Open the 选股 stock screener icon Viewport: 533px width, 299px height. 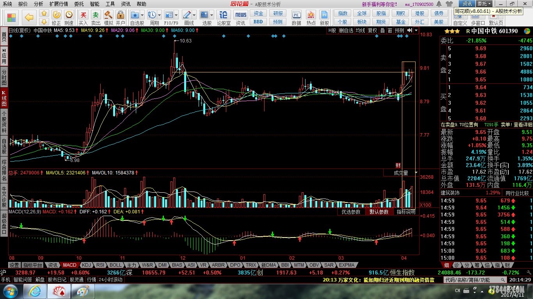tap(204, 15)
